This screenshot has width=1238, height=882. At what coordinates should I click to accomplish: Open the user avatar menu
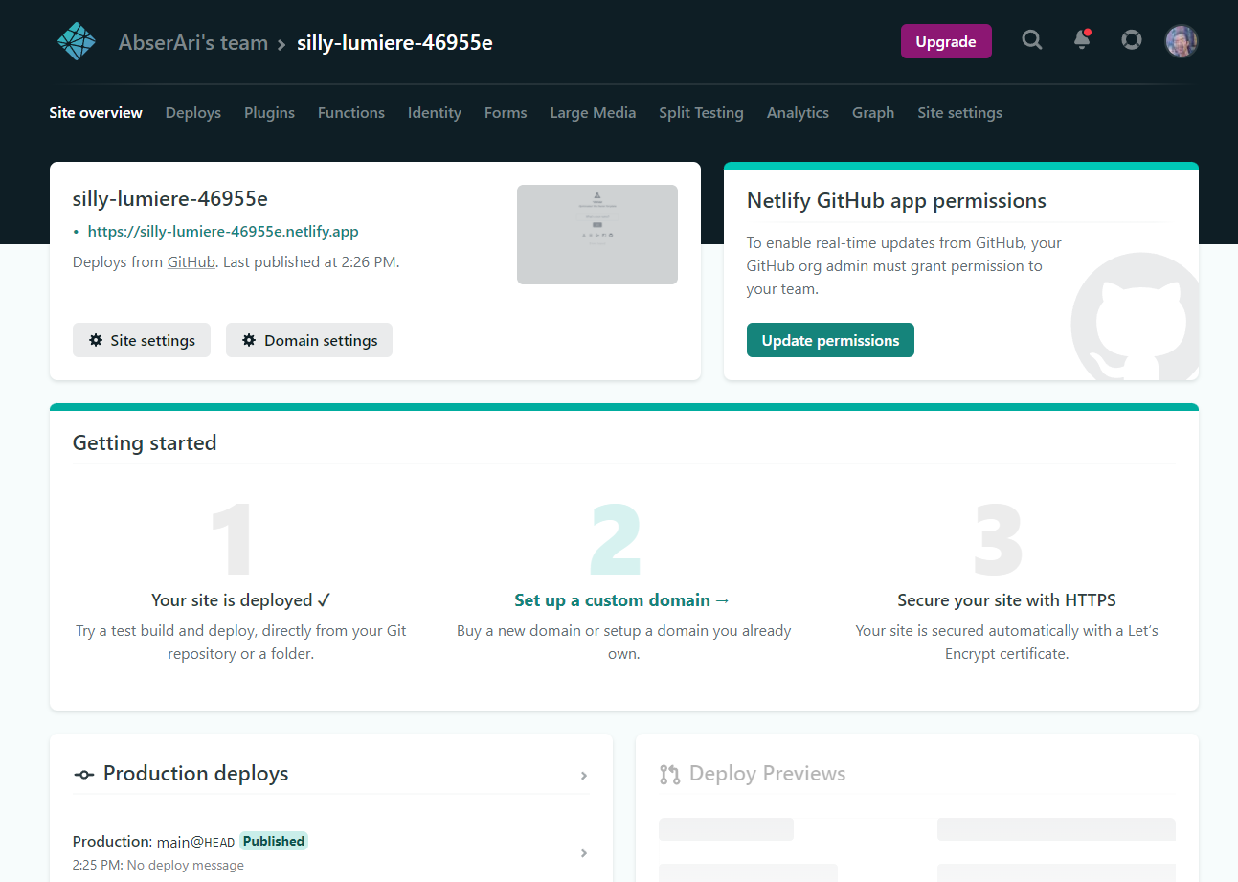pyautogui.click(x=1182, y=40)
